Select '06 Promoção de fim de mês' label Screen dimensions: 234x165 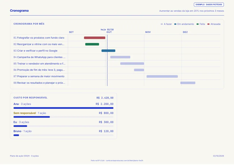pyautogui.click(x=39, y=70)
